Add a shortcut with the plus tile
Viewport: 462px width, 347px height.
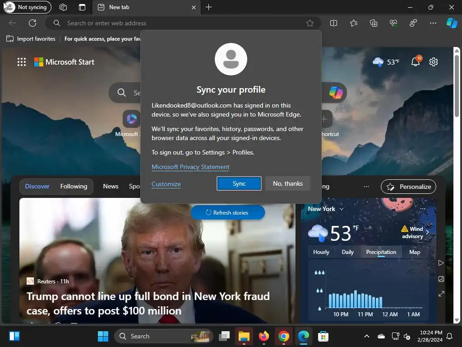coord(325,119)
